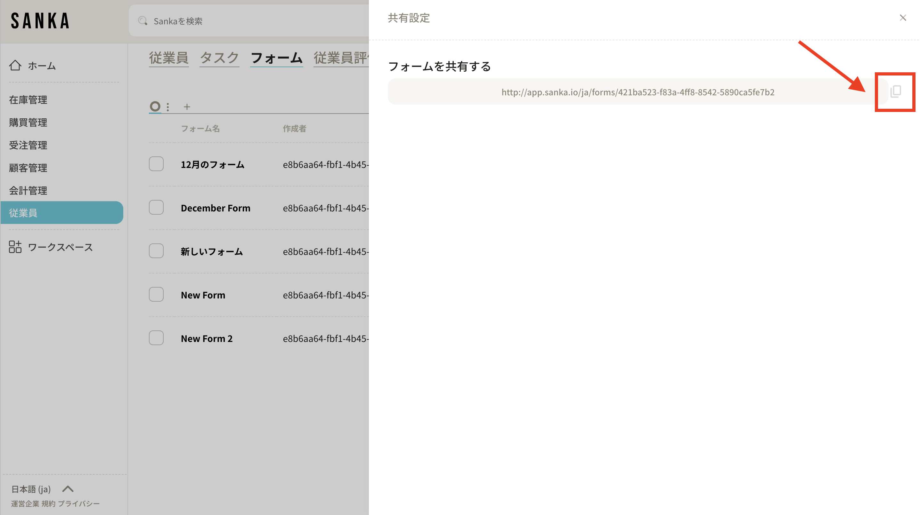Open the three-dot view options
Image resolution: width=920 pixels, height=515 pixels.
[x=168, y=107]
